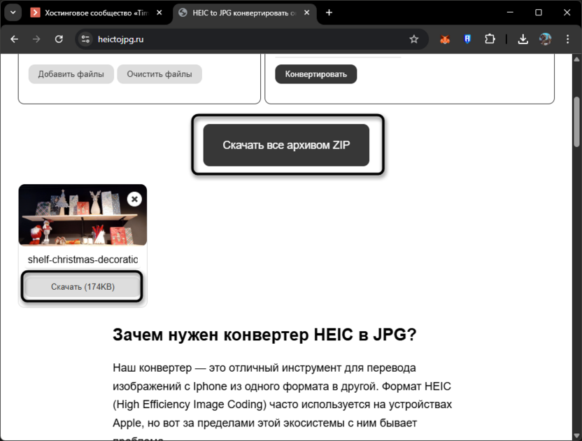This screenshot has width=582, height=441.
Task: Click the blue shield extension icon
Action: [467, 39]
